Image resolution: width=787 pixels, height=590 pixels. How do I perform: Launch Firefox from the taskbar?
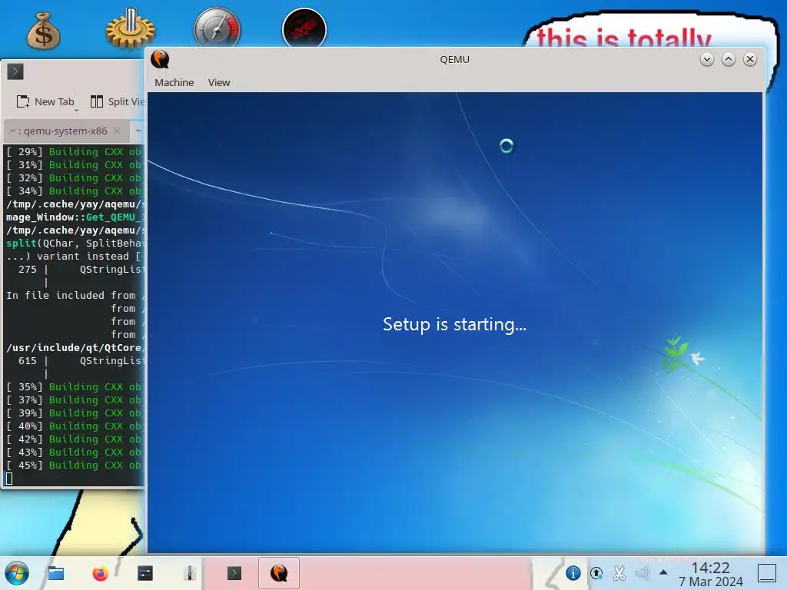click(x=101, y=573)
